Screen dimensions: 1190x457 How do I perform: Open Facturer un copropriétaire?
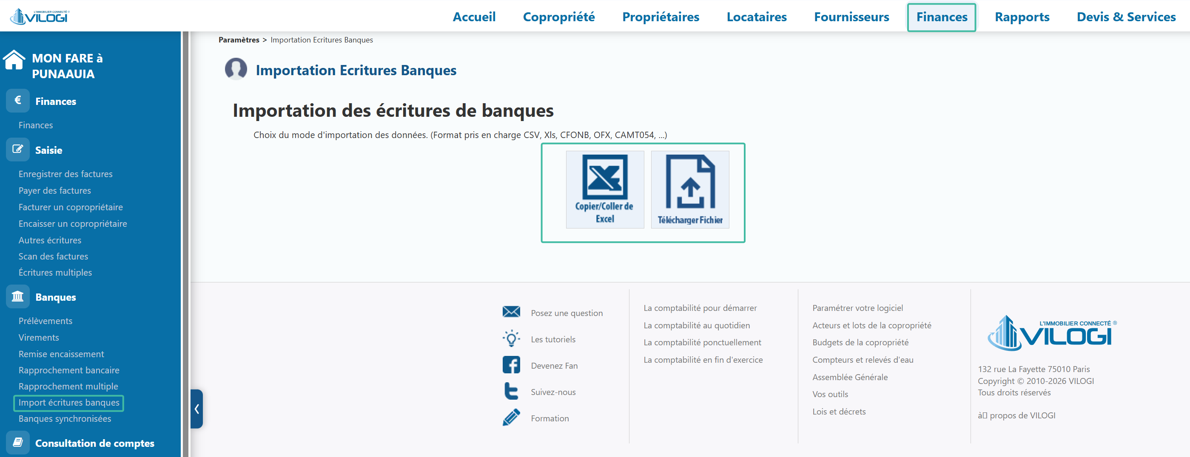tap(71, 207)
